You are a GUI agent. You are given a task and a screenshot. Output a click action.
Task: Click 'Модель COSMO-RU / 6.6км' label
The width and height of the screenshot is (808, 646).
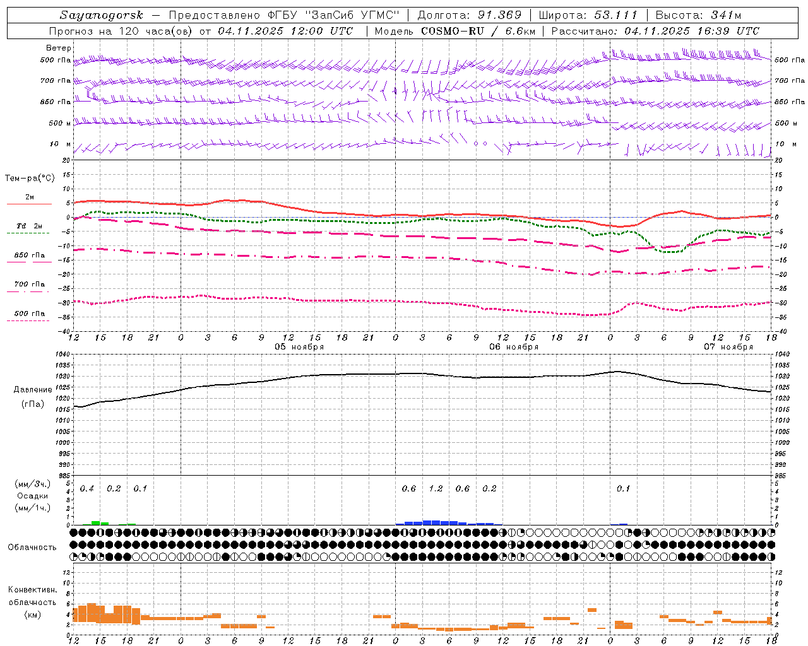click(x=455, y=31)
